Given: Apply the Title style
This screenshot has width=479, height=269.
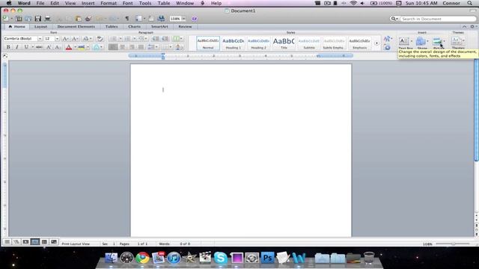Looking at the screenshot, I should click(x=284, y=43).
